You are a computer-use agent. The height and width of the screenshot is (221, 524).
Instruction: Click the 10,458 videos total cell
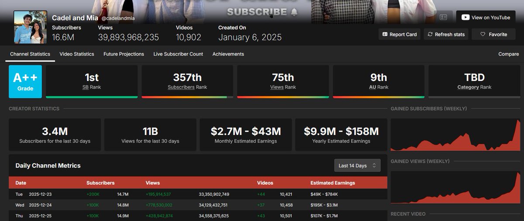[x=287, y=205]
